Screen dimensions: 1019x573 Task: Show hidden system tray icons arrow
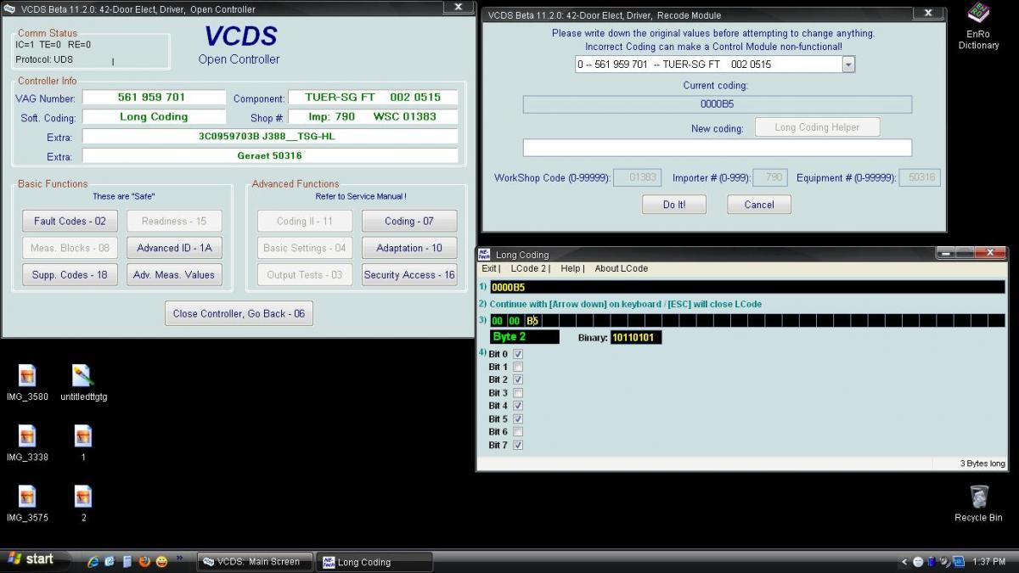[904, 561]
